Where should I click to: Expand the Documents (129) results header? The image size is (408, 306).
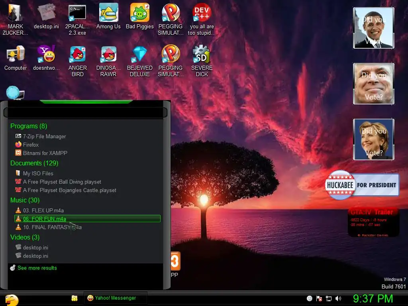pyautogui.click(x=34, y=163)
